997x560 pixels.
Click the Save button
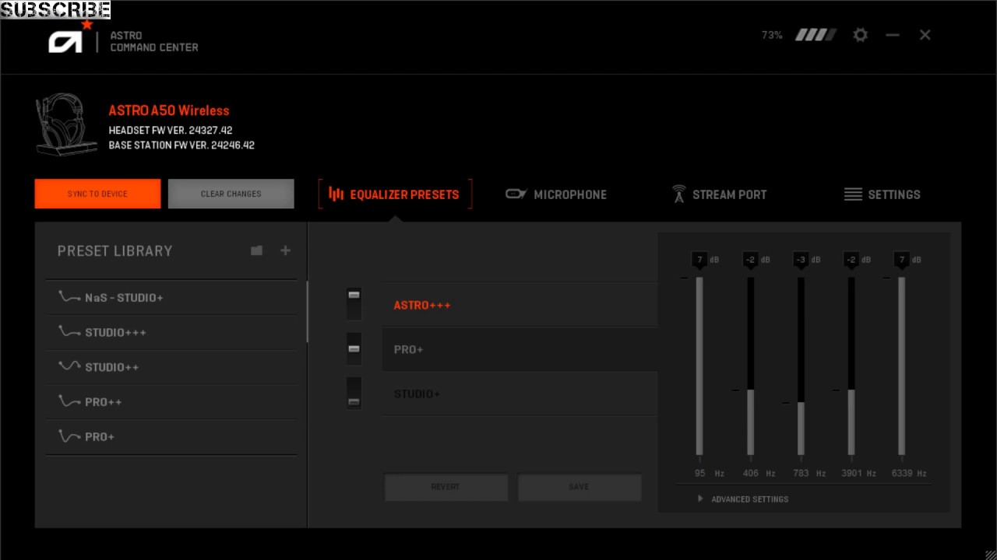pyautogui.click(x=579, y=487)
